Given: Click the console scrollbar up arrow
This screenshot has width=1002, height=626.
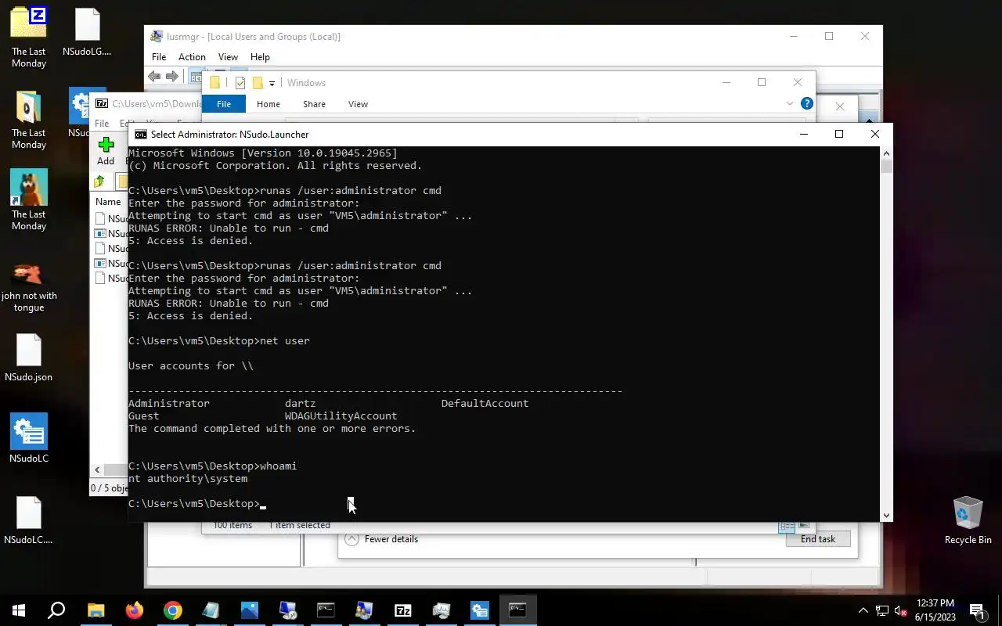Looking at the screenshot, I should [886, 153].
